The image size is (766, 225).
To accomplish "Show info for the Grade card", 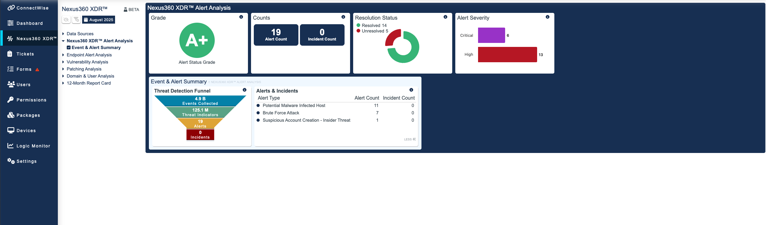I will [241, 17].
